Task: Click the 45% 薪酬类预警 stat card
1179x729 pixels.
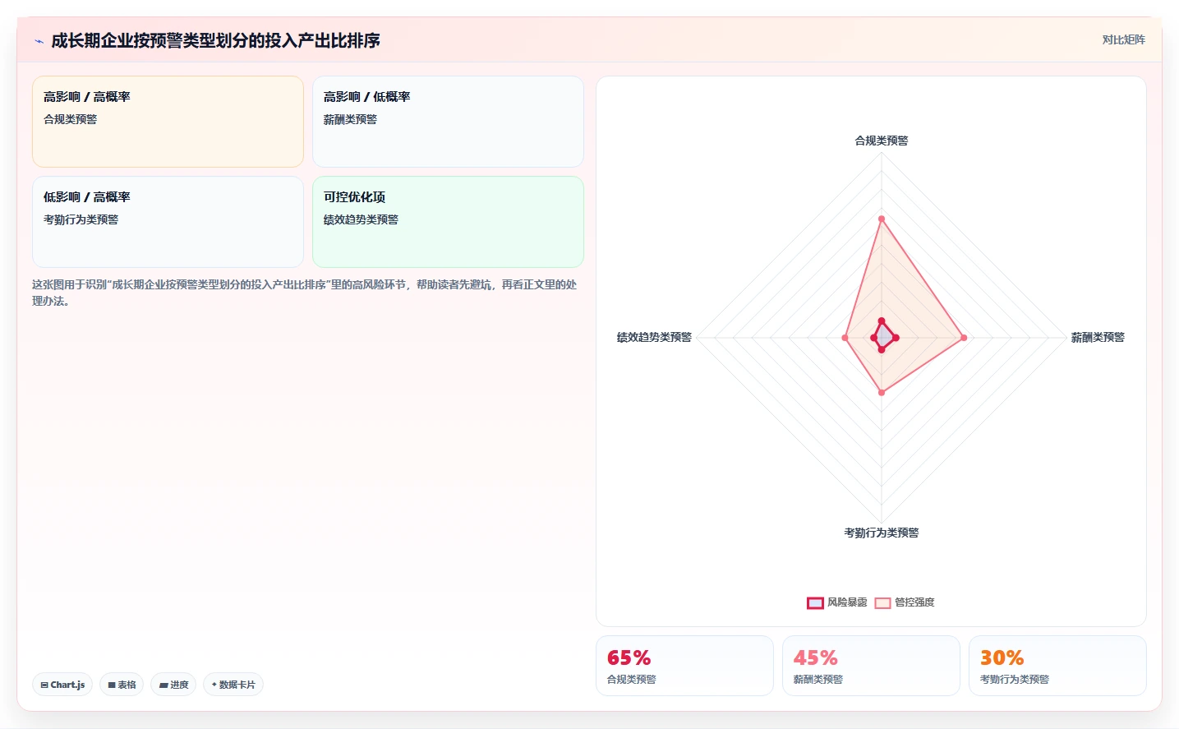Action: (x=871, y=666)
